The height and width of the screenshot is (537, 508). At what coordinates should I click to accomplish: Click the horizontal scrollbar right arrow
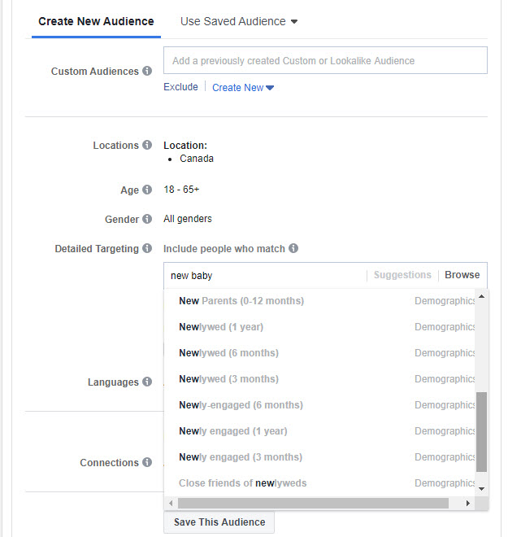pos(467,504)
